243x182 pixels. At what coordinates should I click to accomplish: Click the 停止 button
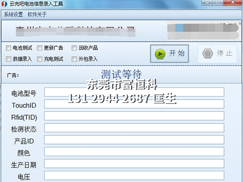point(217,53)
